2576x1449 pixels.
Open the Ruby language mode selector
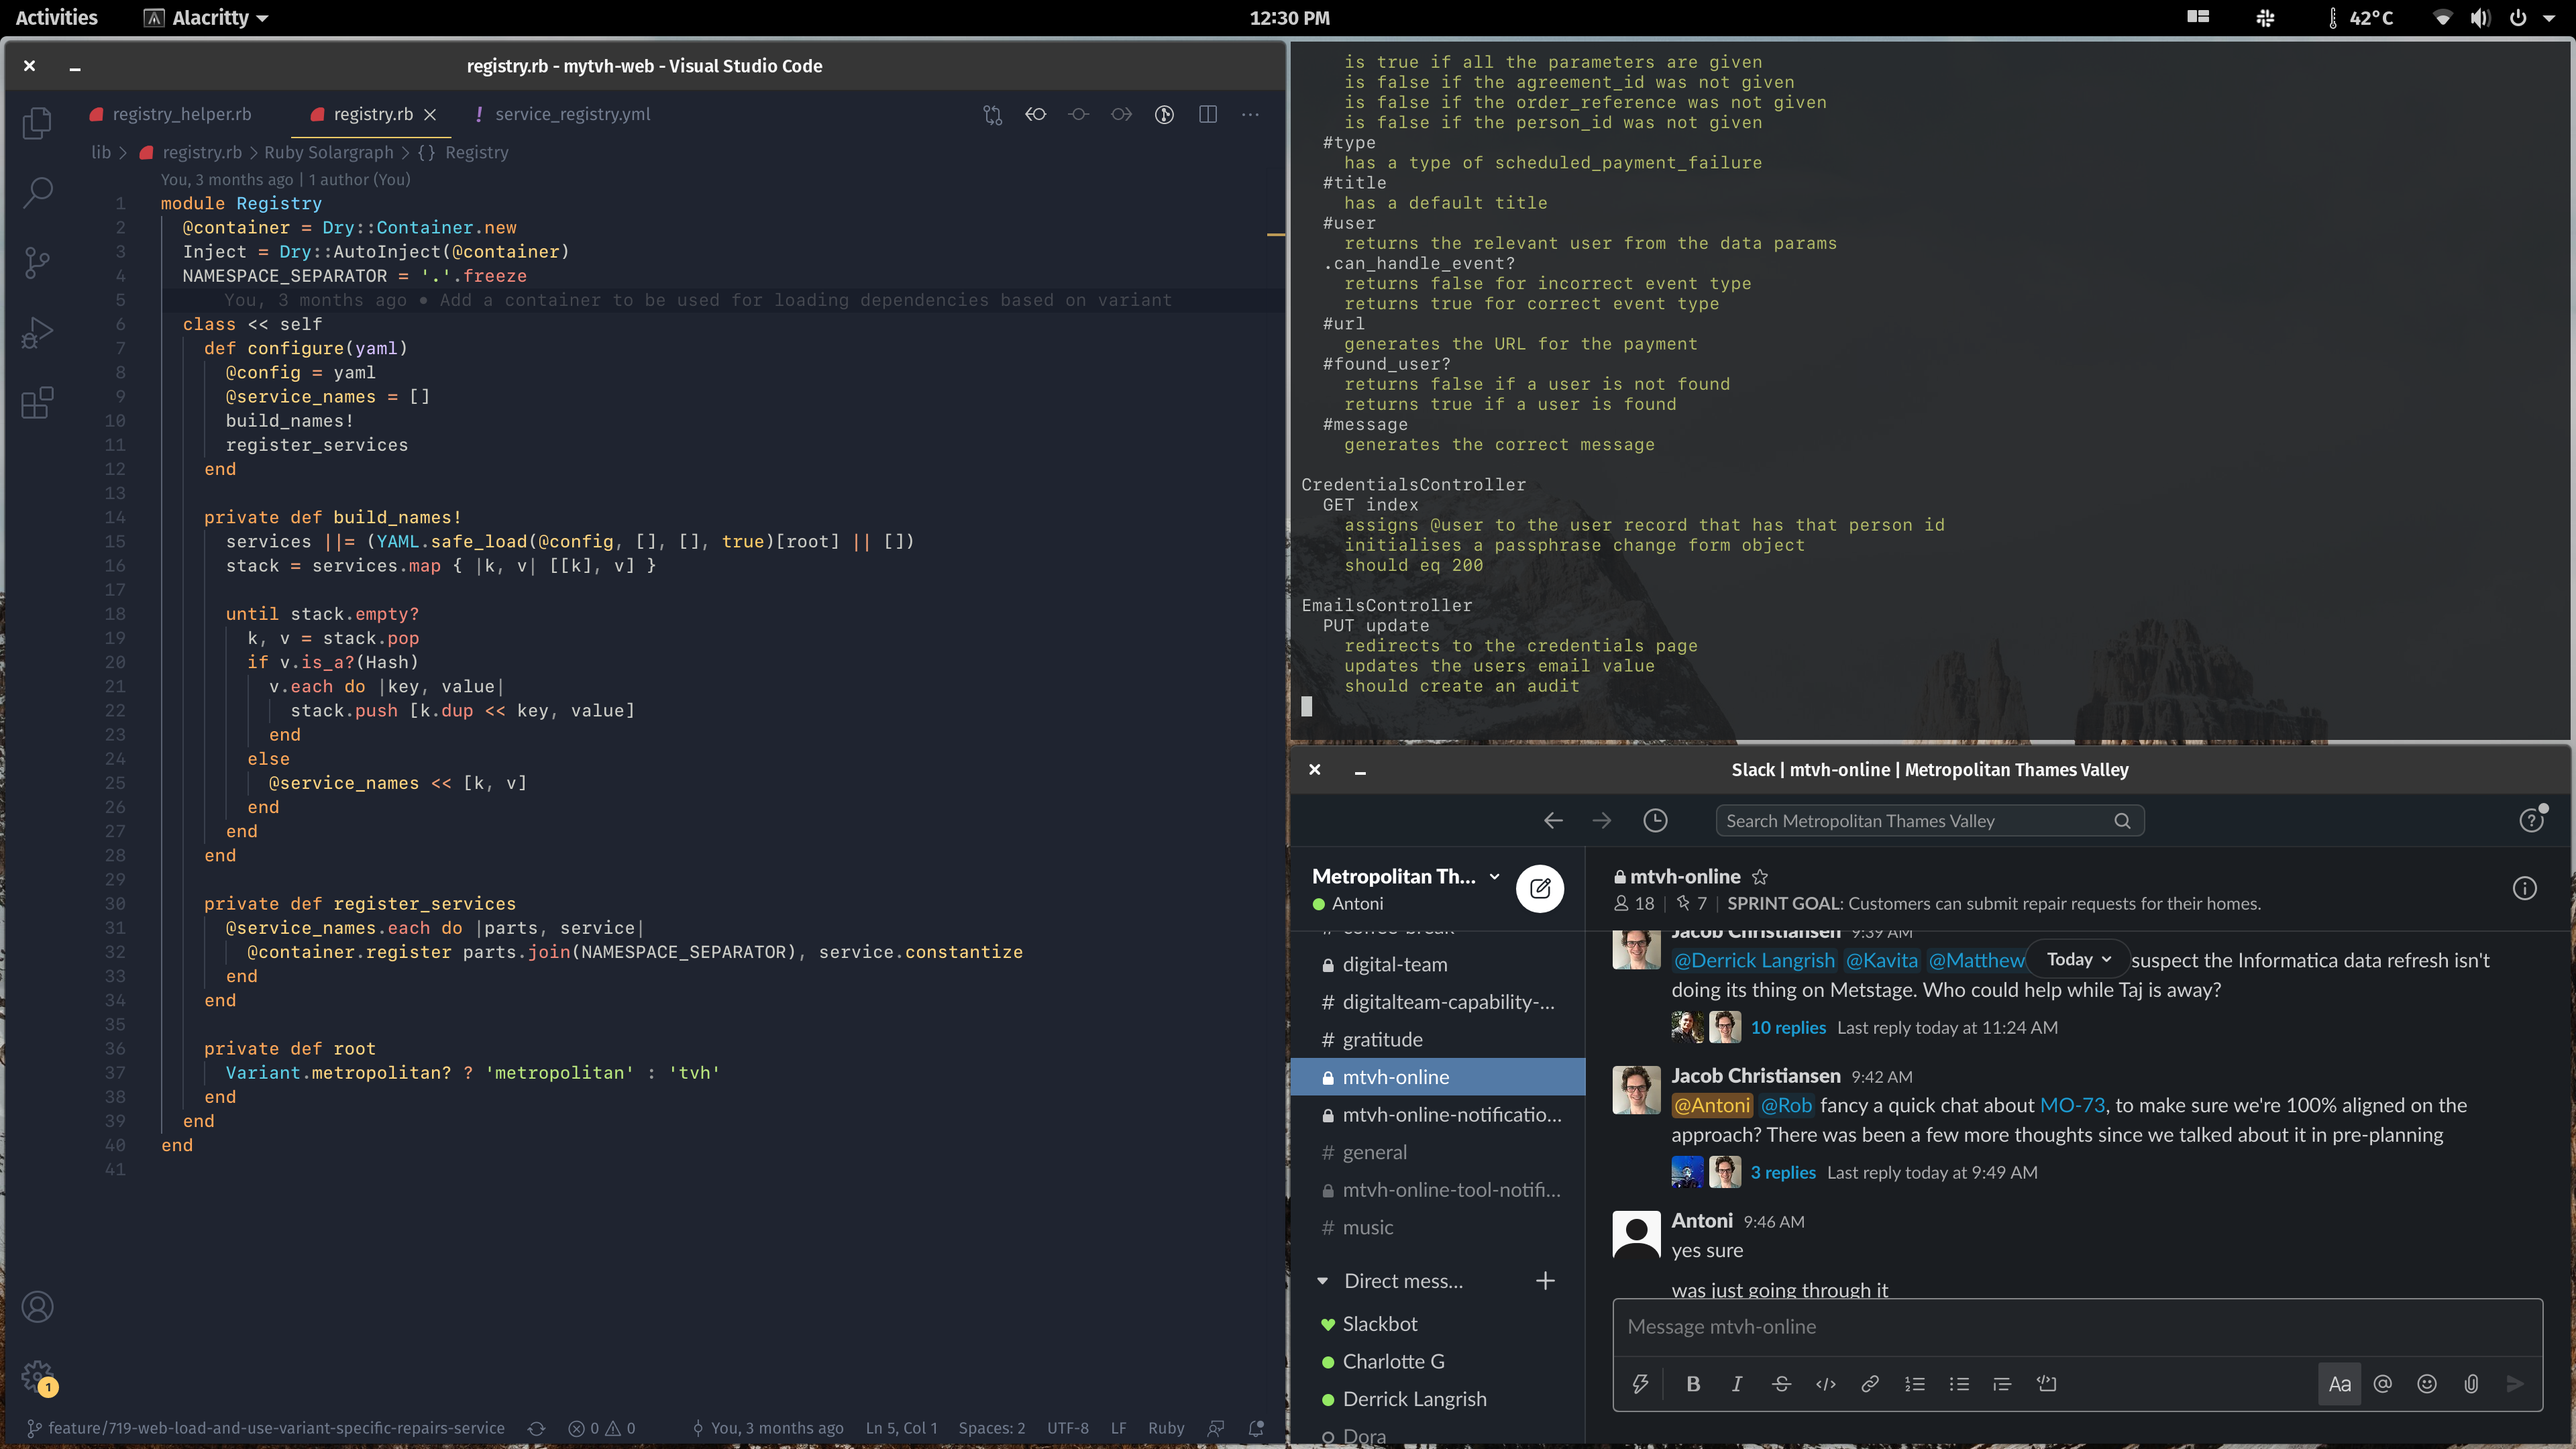click(1166, 1428)
